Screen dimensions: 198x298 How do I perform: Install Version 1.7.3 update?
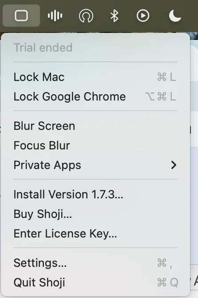(95, 194)
